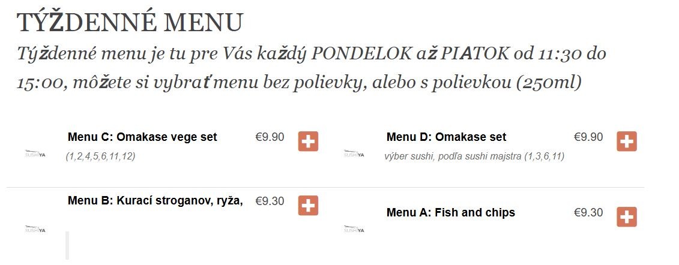The image size is (679, 265).
Task: Open SushiYa logo thumbnail beside Menu B
Action: click(x=35, y=228)
